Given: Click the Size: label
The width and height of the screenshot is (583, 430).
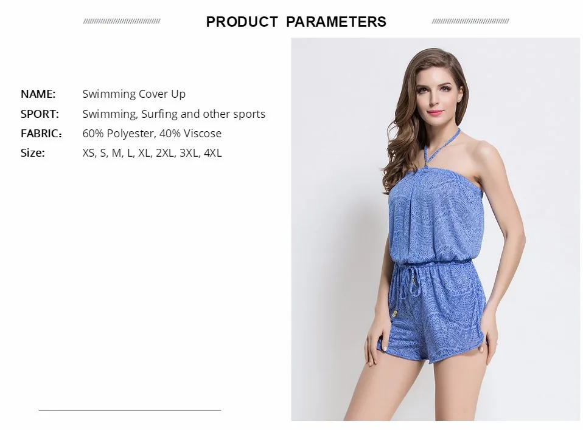Looking at the screenshot, I should pyautogui.click(x=33, y=153).
